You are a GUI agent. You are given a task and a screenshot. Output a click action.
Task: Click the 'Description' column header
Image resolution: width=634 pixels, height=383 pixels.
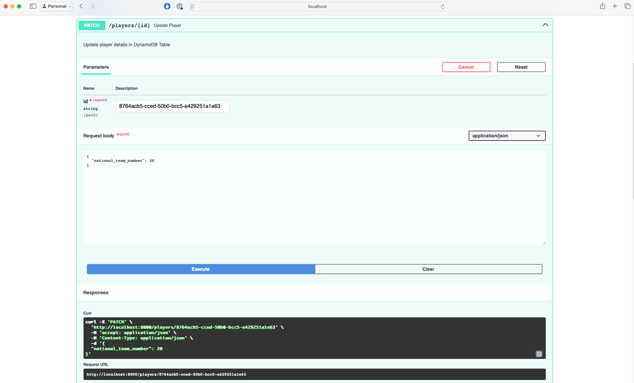click(x=126, y=88)
